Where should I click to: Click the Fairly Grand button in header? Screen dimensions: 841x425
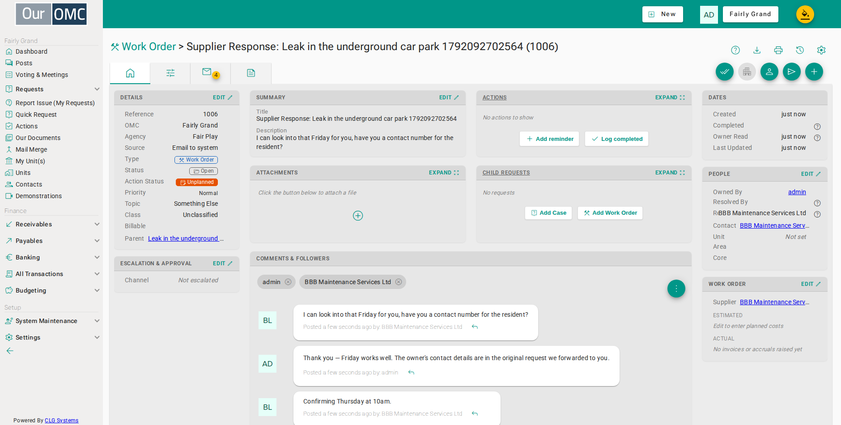tap(750, 14)
